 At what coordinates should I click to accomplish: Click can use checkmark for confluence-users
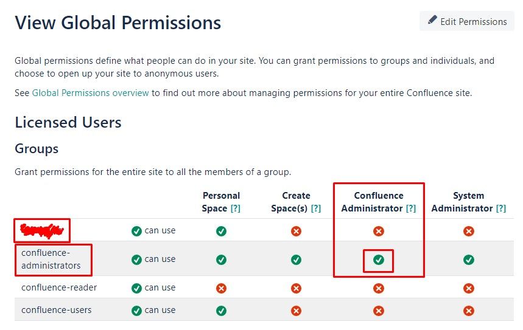pos(136,311)
